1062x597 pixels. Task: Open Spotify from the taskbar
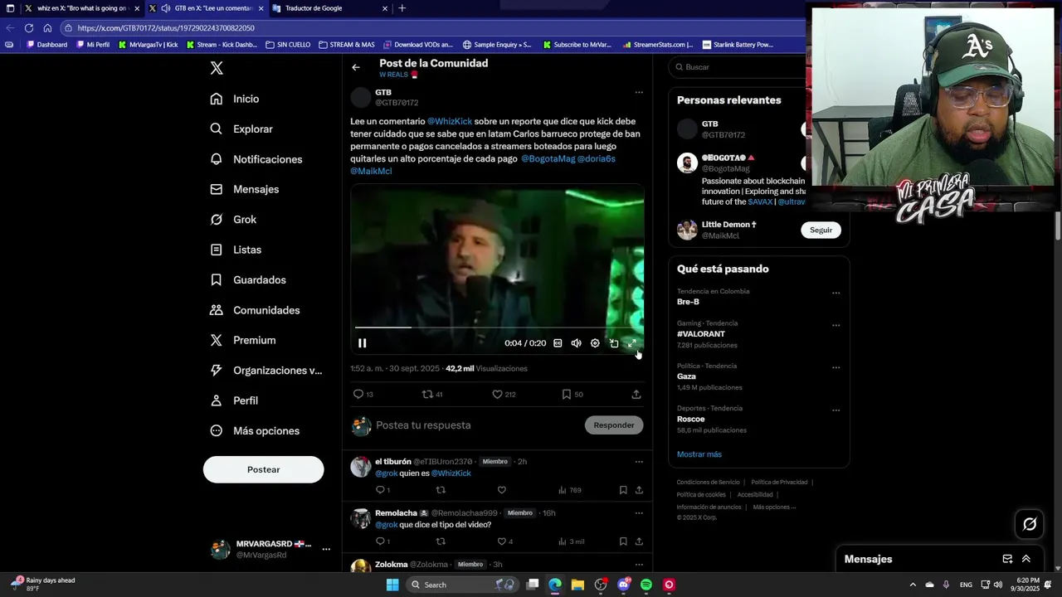pyautogui.click(x=646, y=585)
